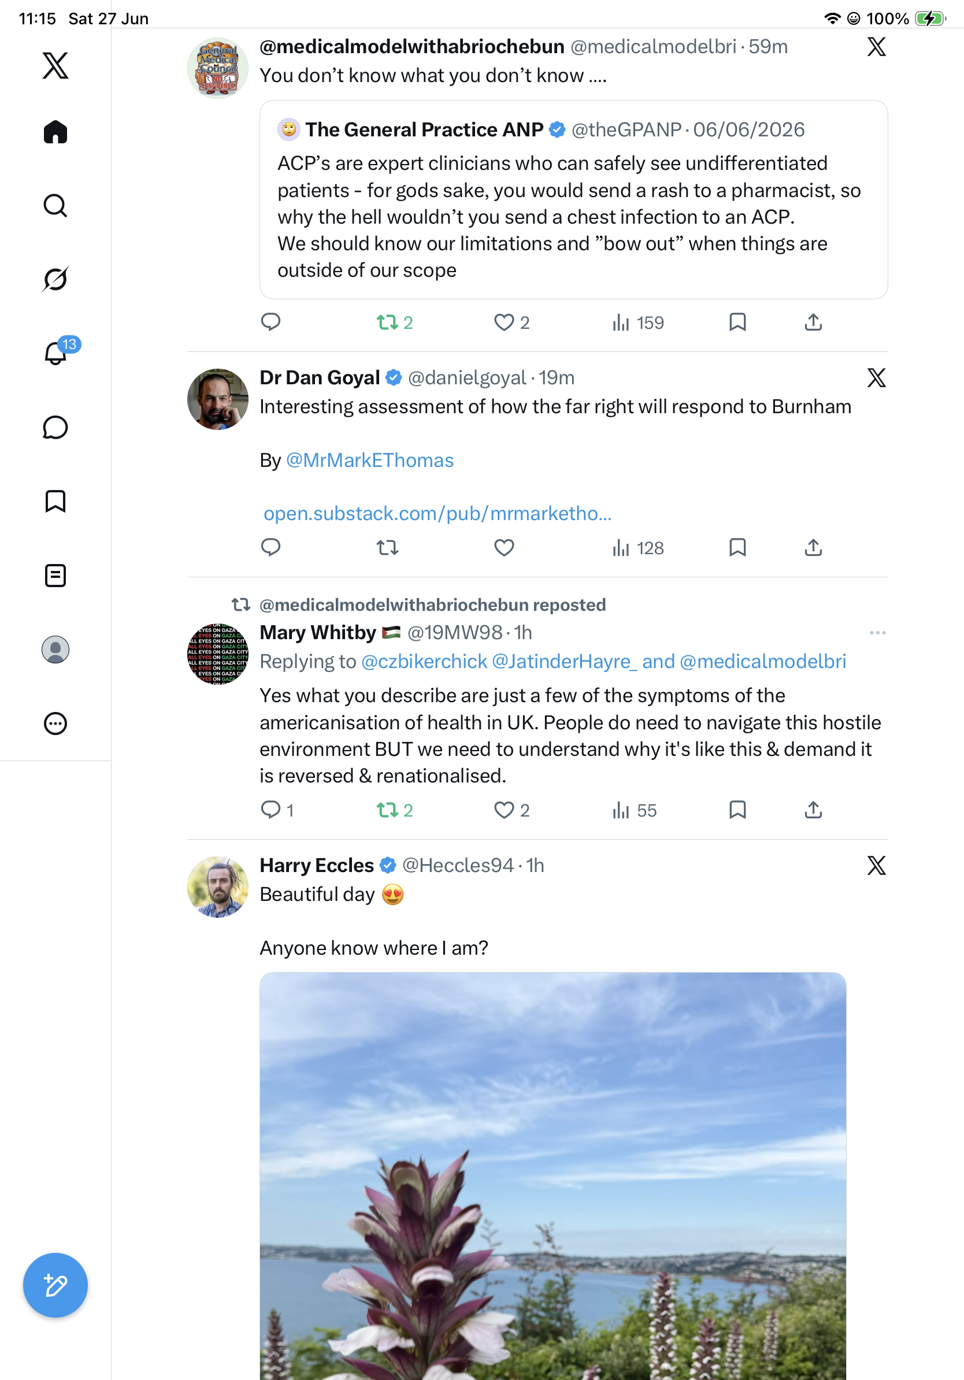Undo repost on Mary Whitby's post
This screenshot has width=964, height=1380.
point(394,810)
